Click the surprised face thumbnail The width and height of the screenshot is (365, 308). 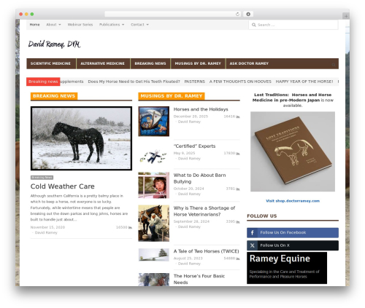(154, 185)
